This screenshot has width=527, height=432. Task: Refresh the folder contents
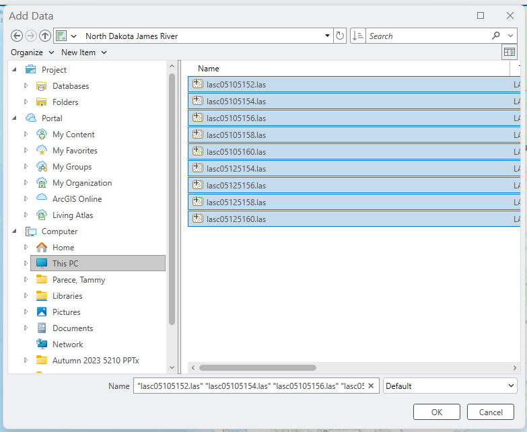coord(340,36)
